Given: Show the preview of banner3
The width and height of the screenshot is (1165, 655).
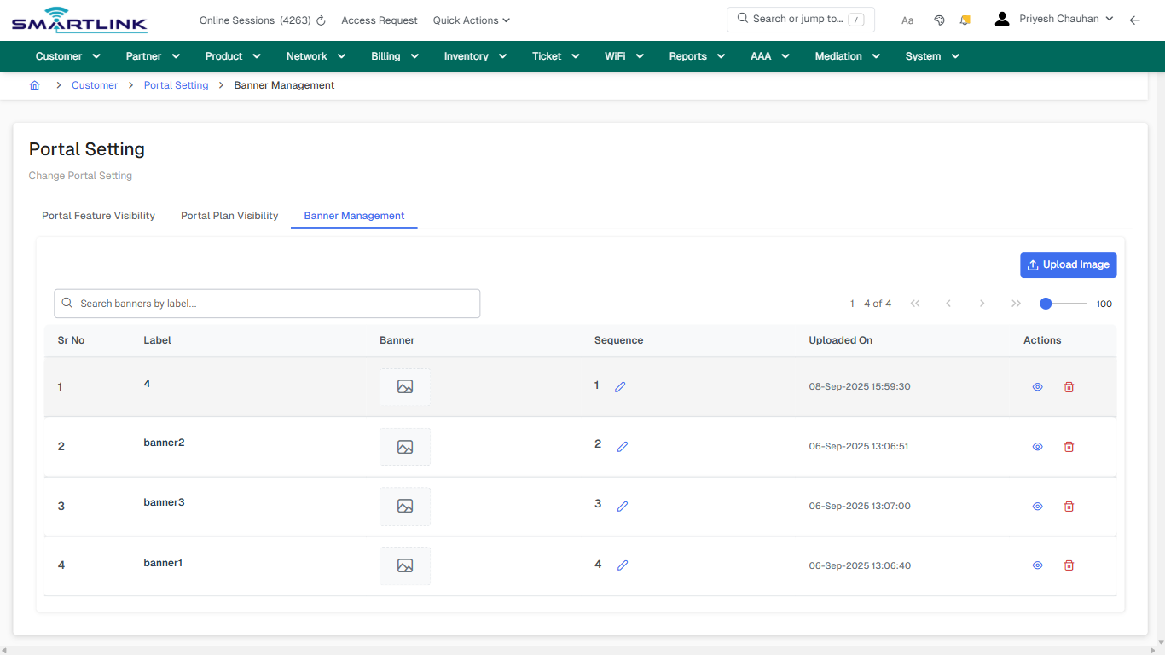Looking at the screenshot, I should (1037, 506).
